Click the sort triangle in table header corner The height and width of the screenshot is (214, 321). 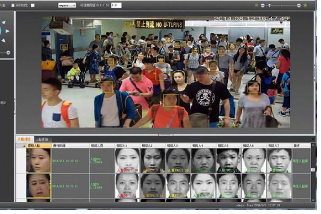[24, 146]
